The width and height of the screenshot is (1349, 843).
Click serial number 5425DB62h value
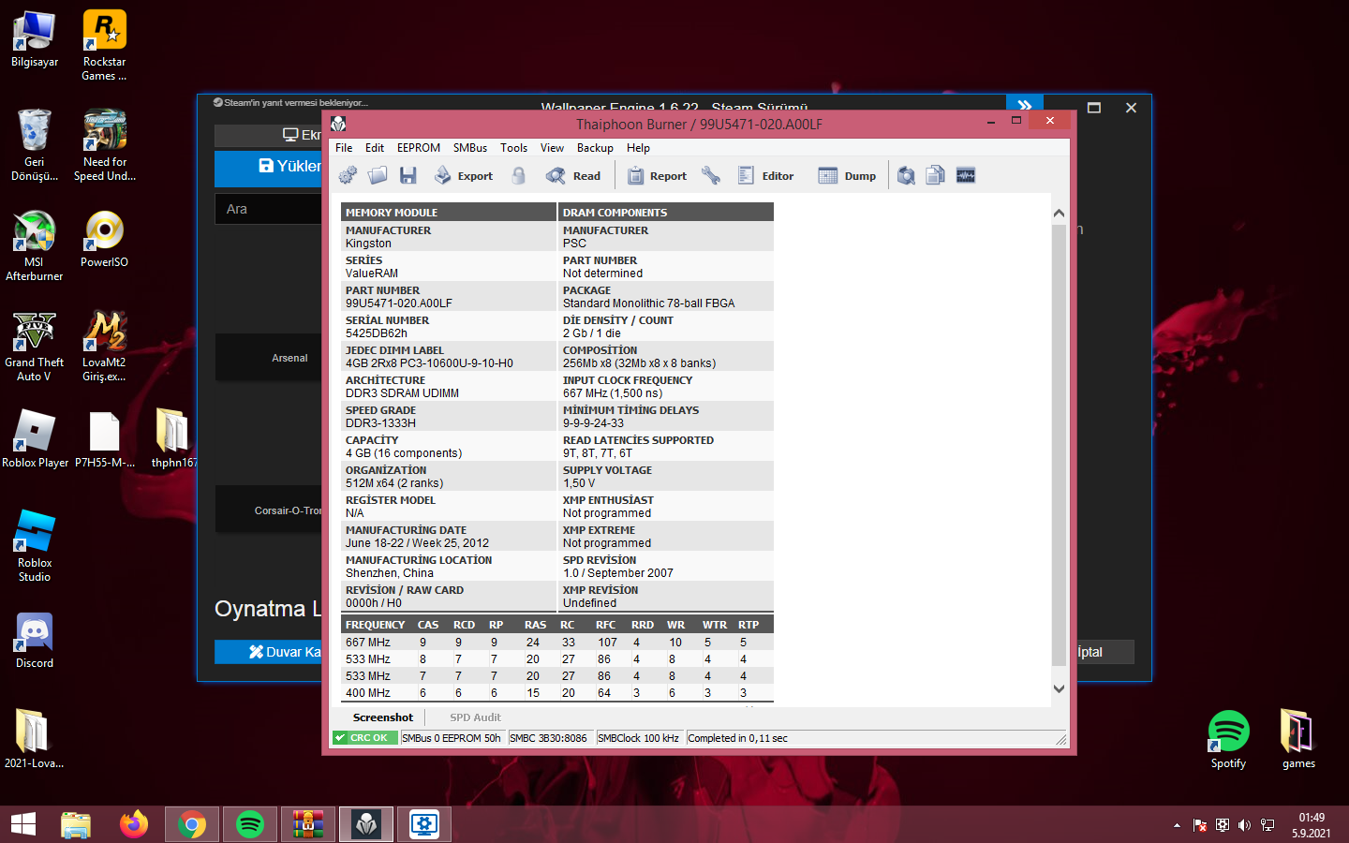click(x=377, y=333)
